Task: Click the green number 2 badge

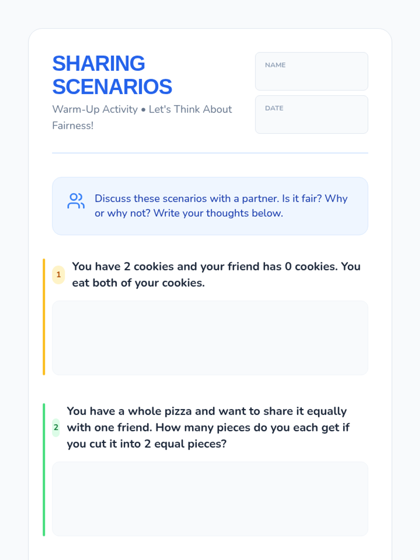Action: point(56,427)
